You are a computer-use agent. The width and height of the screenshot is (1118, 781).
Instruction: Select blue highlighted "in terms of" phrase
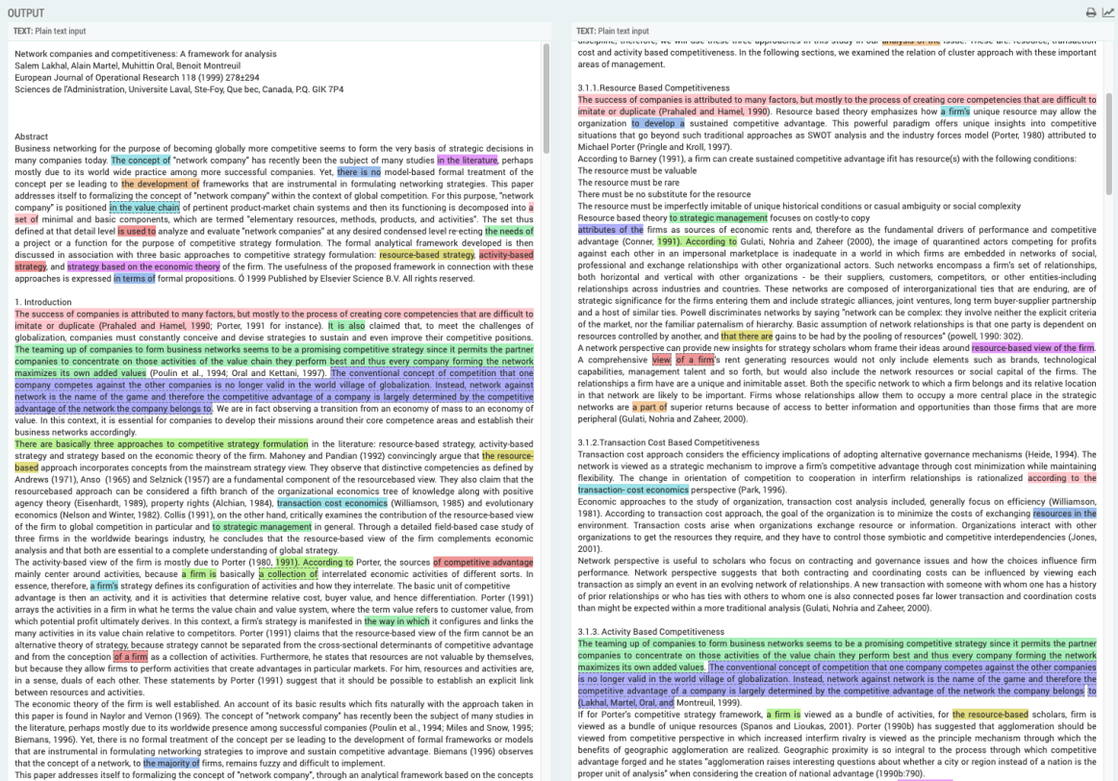[133, 278]
